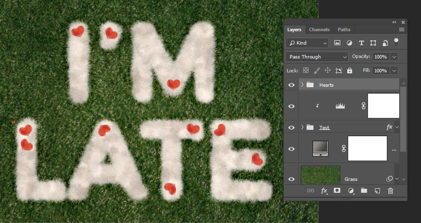The image size is (421, 223).
Task: Create new fill or adjustment layer
Action: click(x=351, y=191)
